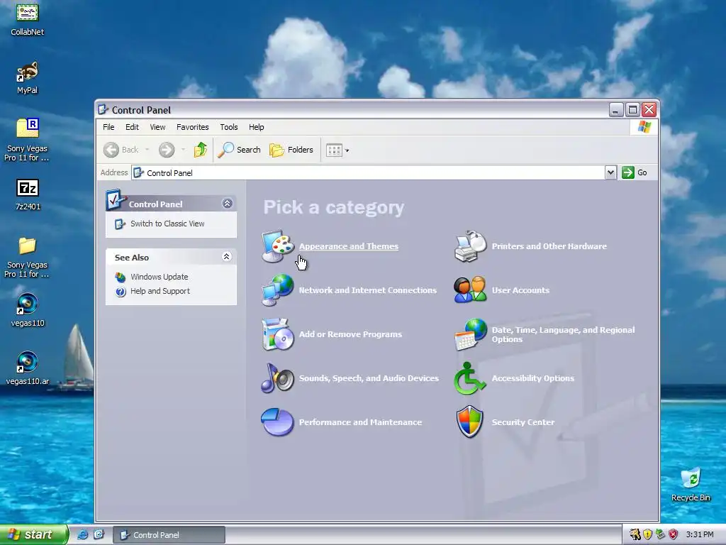The height and width of the screenshot is (545, 726).
Task: Collapse the See Also section
Action: pos(226,257)
